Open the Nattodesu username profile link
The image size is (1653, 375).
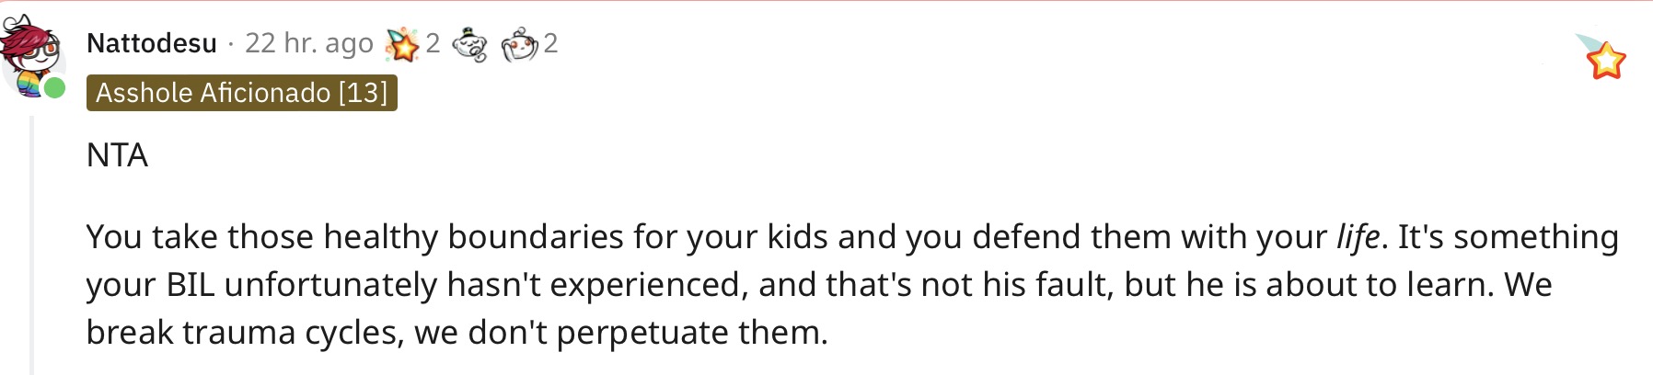point(152,43)
